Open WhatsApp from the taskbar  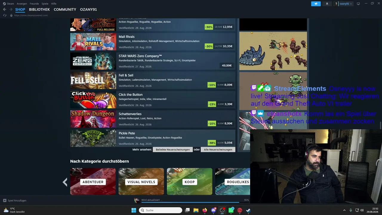click(231, 210)
